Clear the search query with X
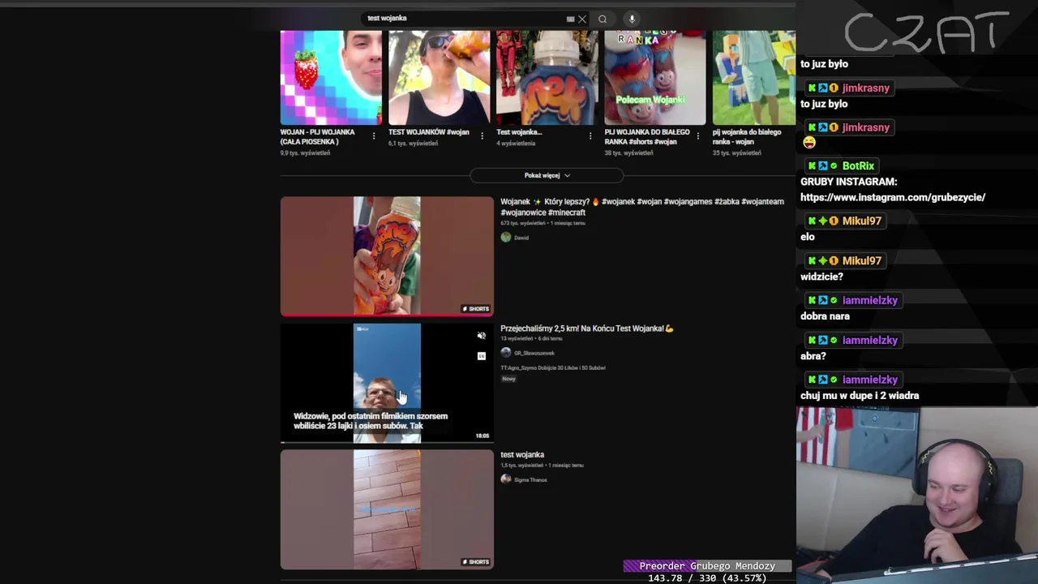 click(582, 19)
